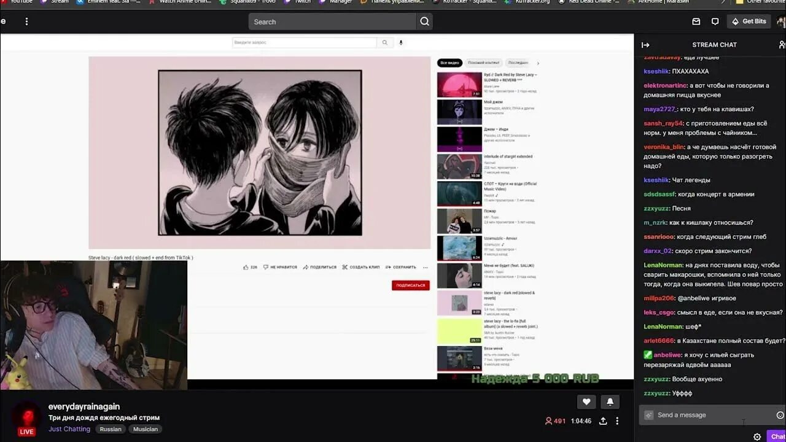Click username sdsdsassf in chat
Screen dimensions: 786x442
click(660, 194)
